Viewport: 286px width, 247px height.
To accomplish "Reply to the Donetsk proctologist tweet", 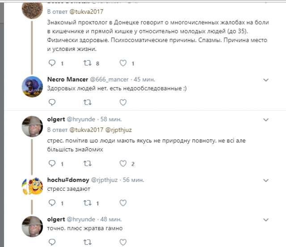I will [51, 63].
